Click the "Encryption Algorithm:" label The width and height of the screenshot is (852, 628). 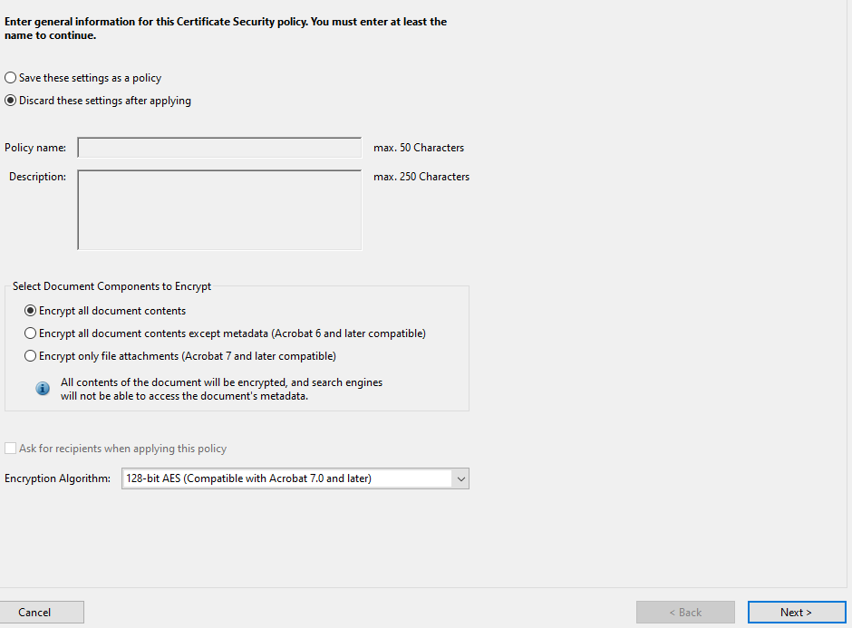(58, 478)
